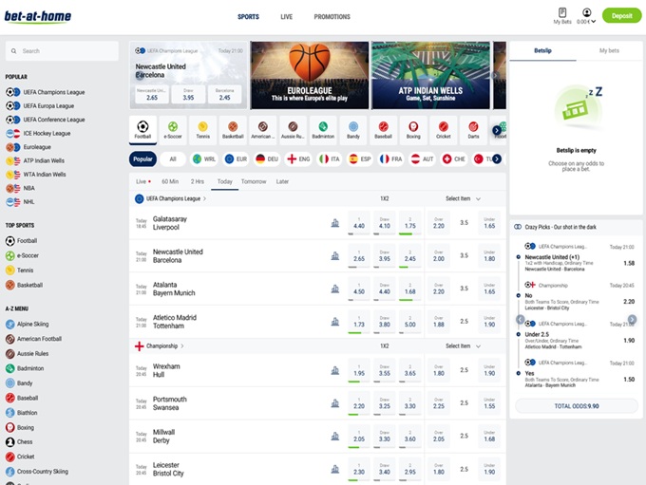
Task: Click the green Deposit button
Action: coord(621,16)
